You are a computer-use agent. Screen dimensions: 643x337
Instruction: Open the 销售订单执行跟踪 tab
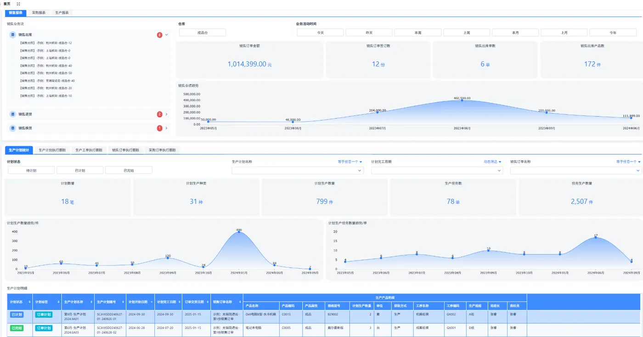click(125, 150)
